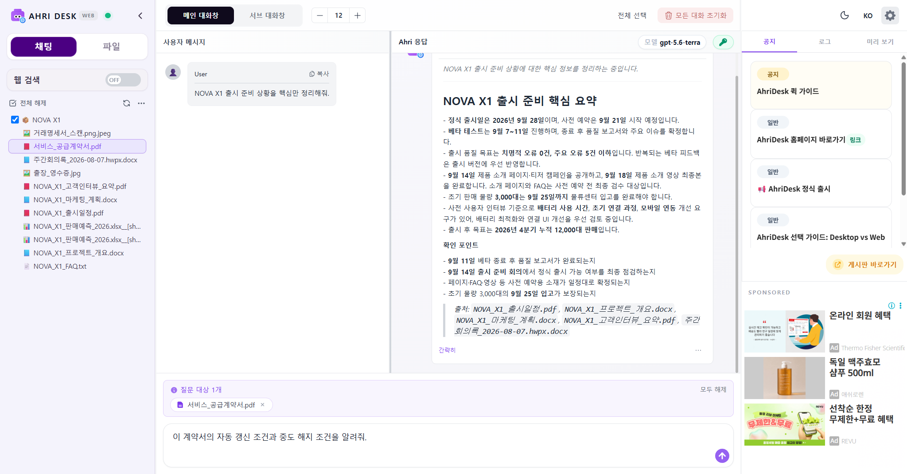The image size is (907, 474).
Task: Click the AhriDesk robot logo icon
Action: 18,16
